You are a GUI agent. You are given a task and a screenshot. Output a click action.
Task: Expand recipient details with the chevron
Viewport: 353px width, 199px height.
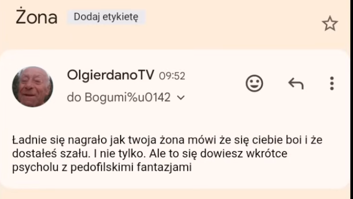181,98
